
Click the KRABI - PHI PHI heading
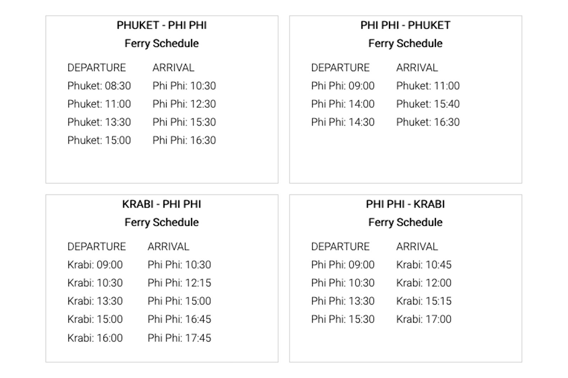tap(162, 204)
